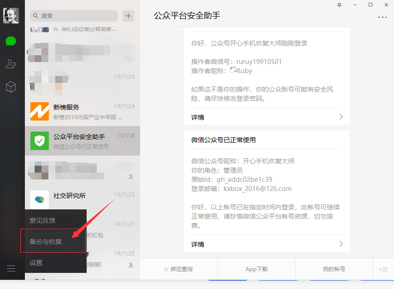Open the 社交研究所 conversation
Viewport: 394px width, 289px height.
[82, 199]
